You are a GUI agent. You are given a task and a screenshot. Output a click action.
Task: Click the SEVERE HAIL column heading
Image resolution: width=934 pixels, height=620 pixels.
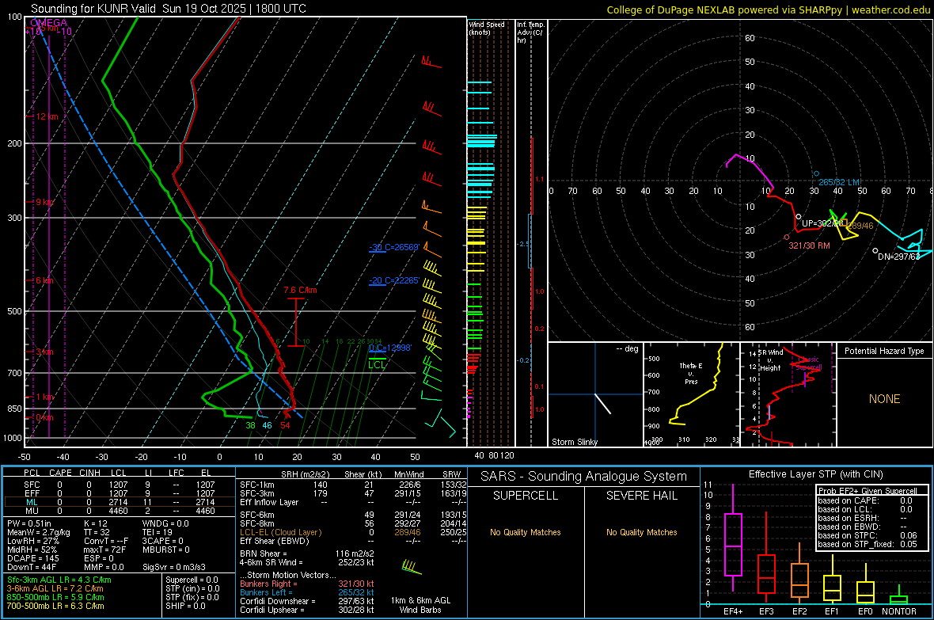[x=641, y=496]
